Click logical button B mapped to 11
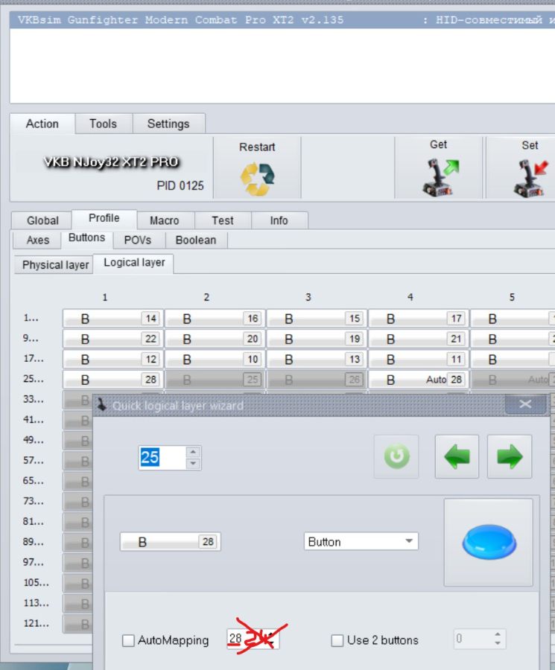Screen dimensions: 555x670 pos(419,359)
